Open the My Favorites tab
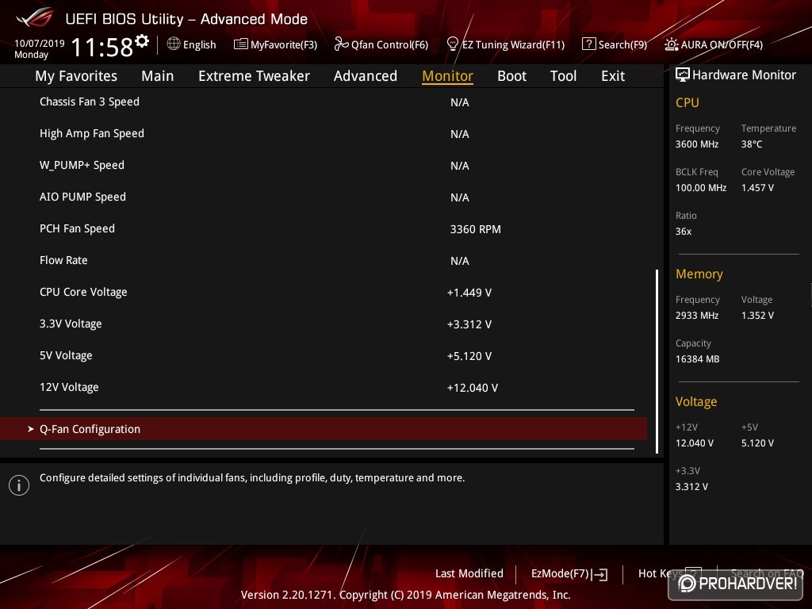Image resolution: width=812 pixels, height=609 pixels. click(76, 76)
